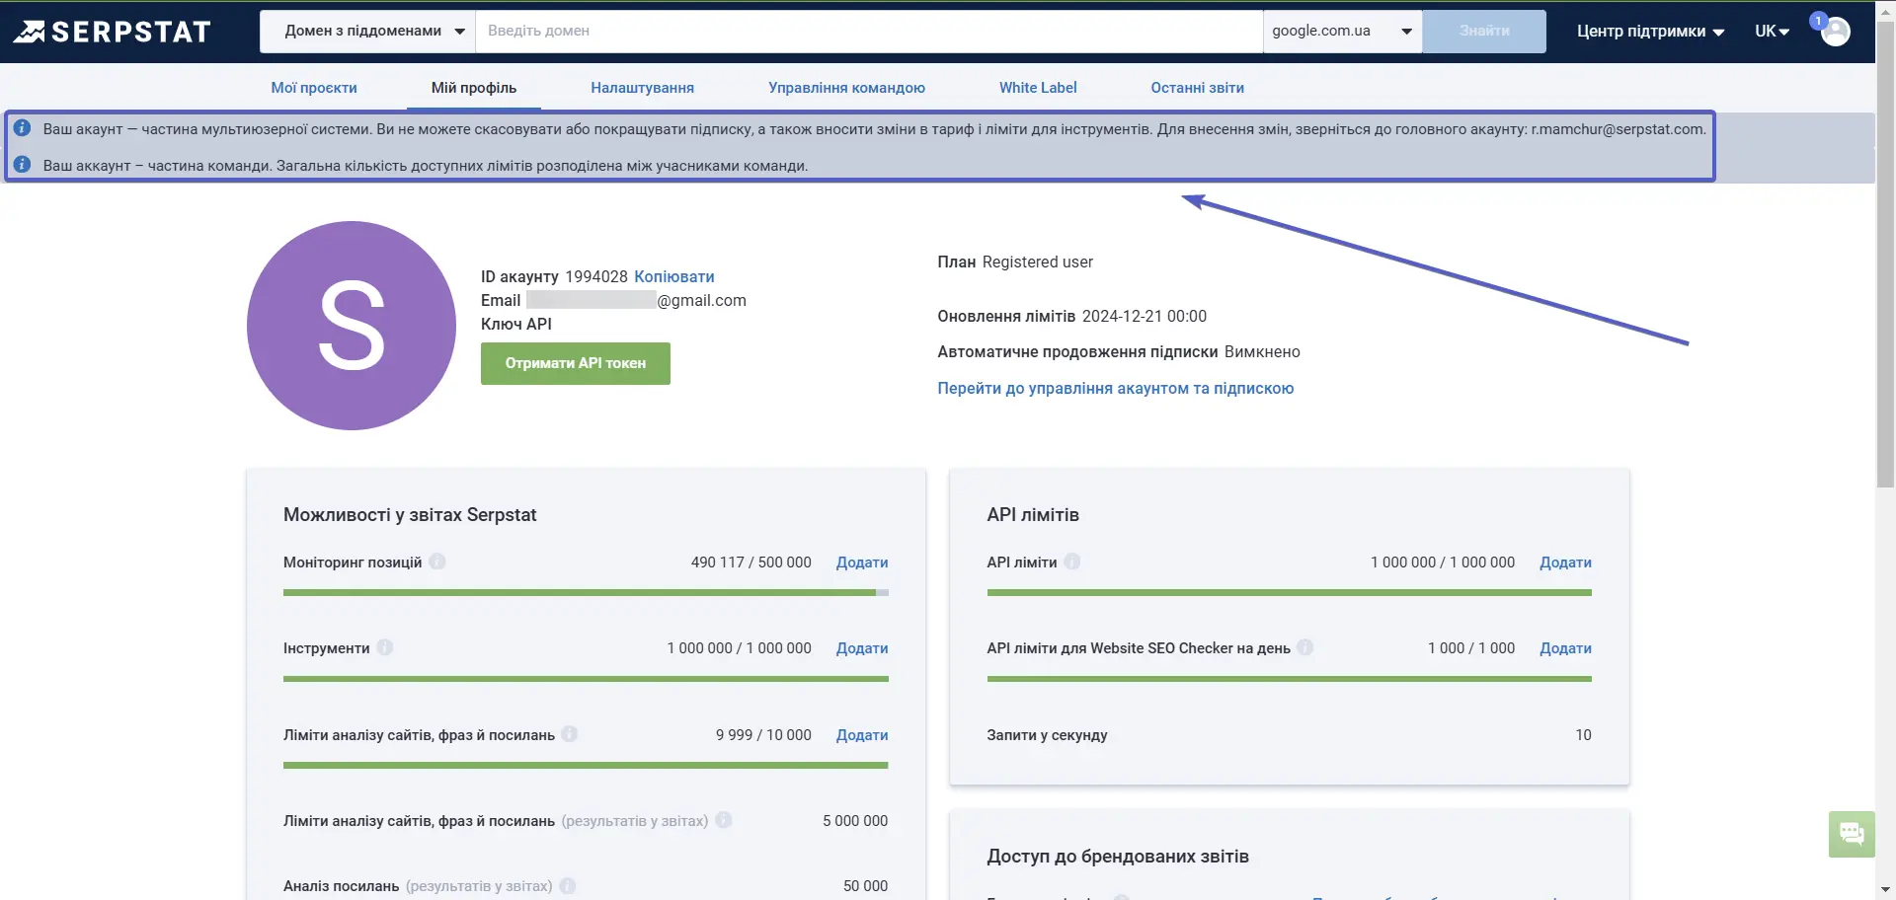Switch to White Label tab
Viewport: 1896px width, 900px height.
(x=1038, y=88)
